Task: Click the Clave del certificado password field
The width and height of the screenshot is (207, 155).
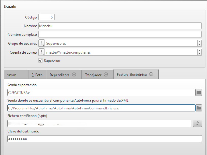Action: [x=104, y=139]
